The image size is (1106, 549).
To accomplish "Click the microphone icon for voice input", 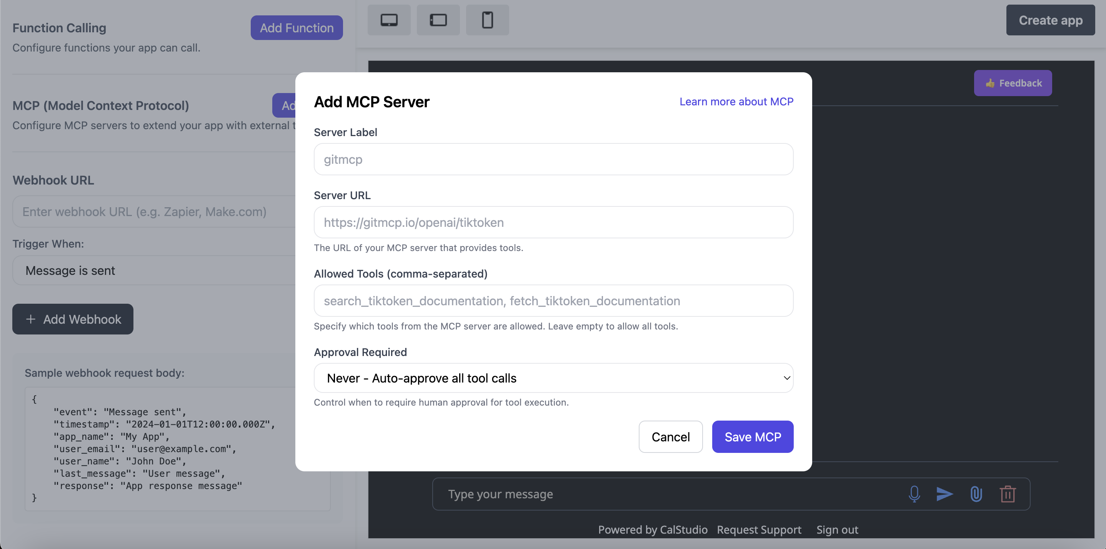I will (x=914, y=494).
